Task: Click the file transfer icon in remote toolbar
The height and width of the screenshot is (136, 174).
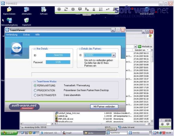Action: pyautogui.click(x=87, y=9)
